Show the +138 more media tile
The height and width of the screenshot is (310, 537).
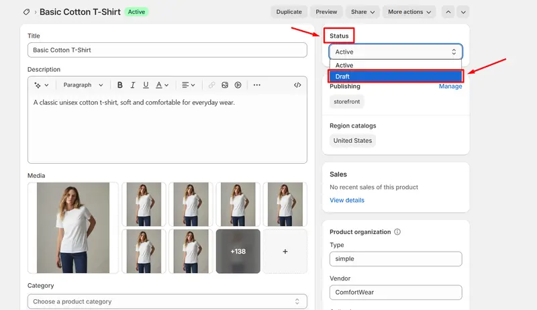point(238,252)
